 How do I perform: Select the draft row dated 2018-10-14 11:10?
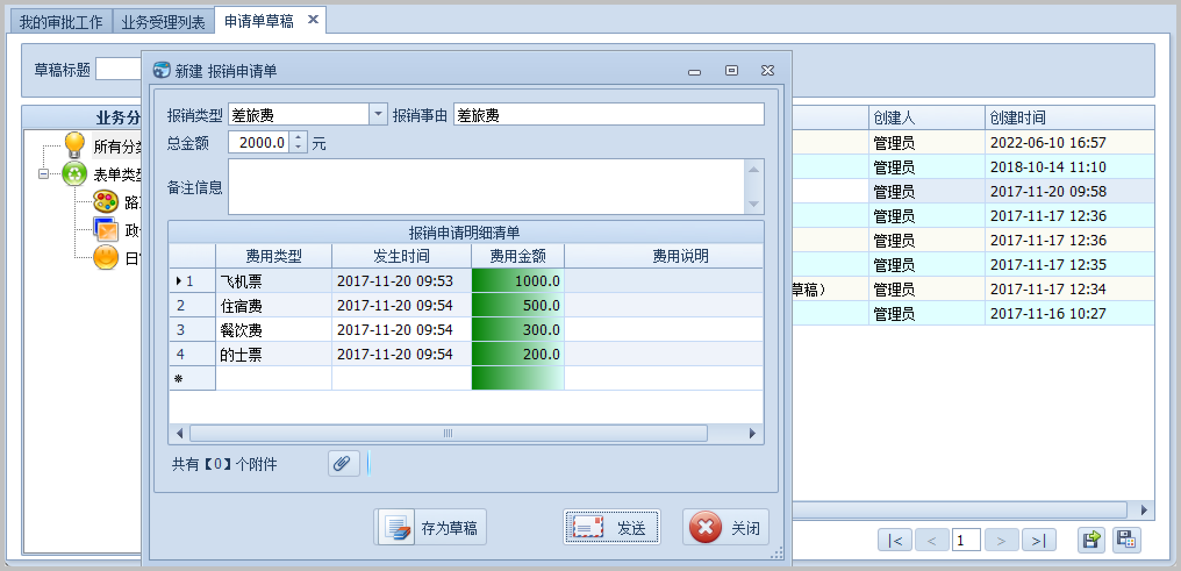point(973,167)
